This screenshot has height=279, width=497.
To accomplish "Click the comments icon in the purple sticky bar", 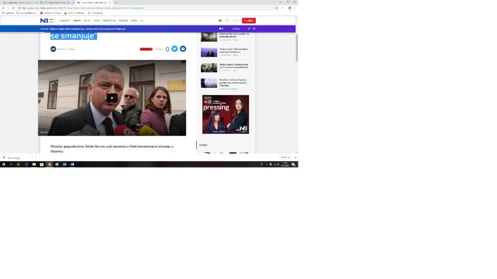I will (x=221, y=29).
